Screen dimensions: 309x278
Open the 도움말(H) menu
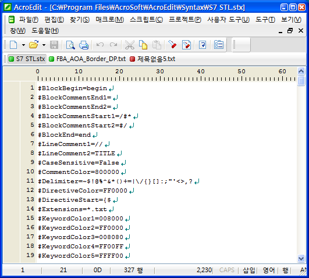(45, 31)
